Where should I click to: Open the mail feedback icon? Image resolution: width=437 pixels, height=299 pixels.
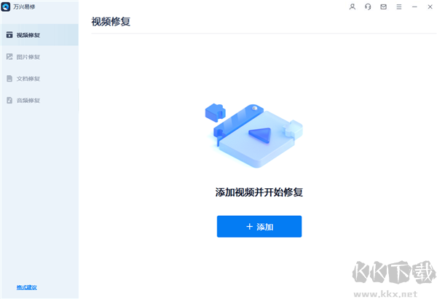(x=384, y=7)
